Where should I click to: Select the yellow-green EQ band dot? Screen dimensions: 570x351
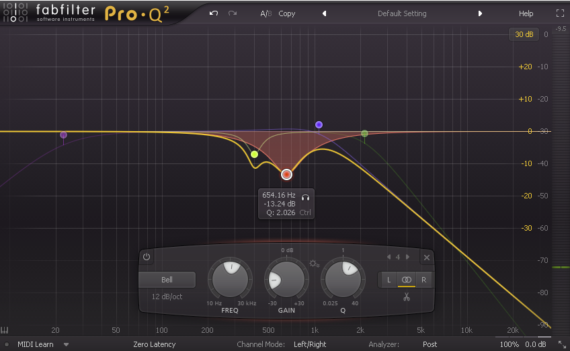coord(255,154)
